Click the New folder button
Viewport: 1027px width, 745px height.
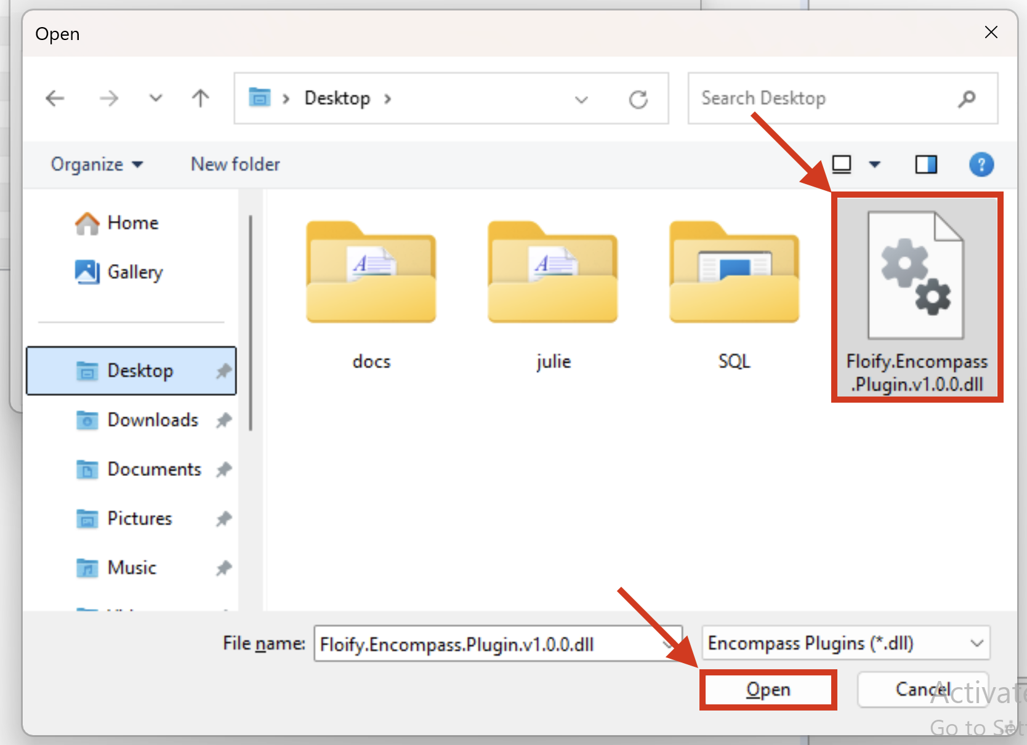coord(235,164)
